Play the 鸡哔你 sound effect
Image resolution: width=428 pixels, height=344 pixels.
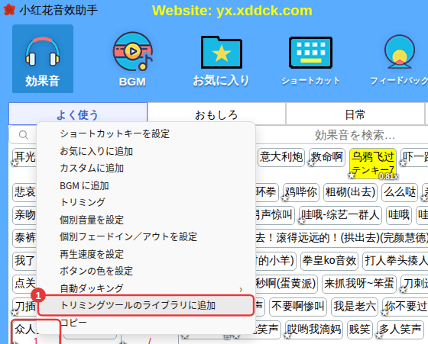point(301,192)
